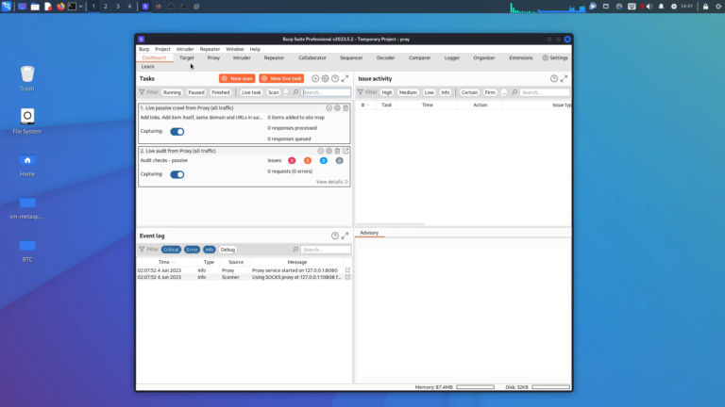
Task: Toggle the Error event log filter
Action: click(192, 250)
